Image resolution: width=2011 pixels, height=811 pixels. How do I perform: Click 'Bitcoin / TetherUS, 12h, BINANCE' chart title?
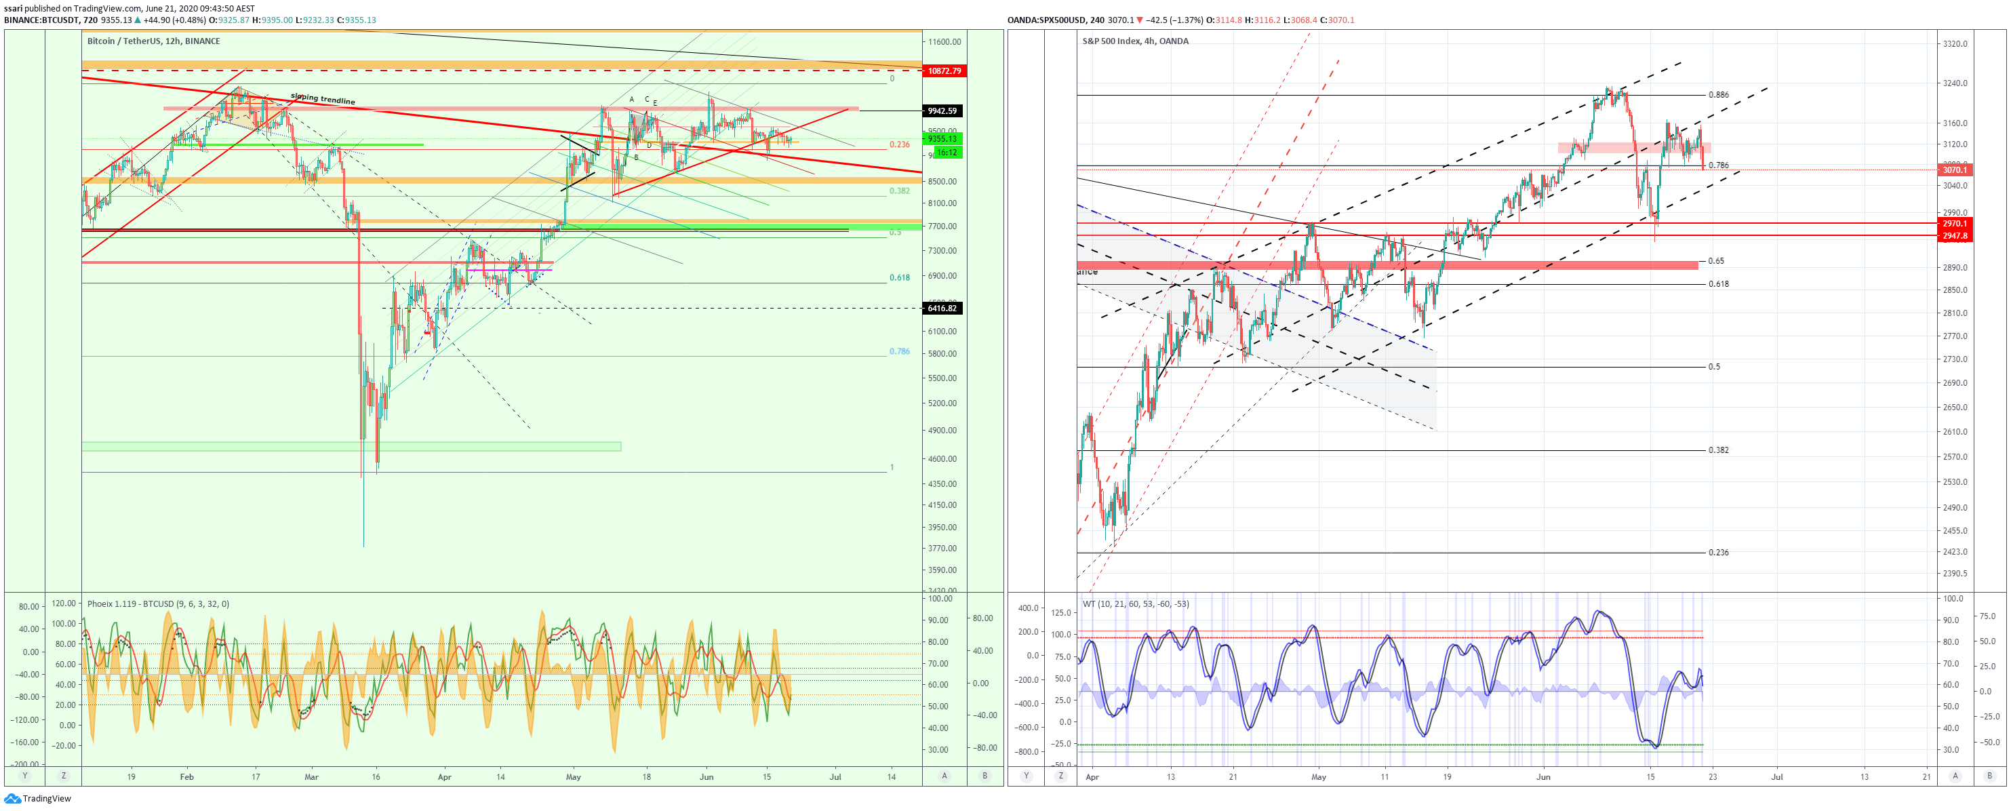tap(153, 41)
